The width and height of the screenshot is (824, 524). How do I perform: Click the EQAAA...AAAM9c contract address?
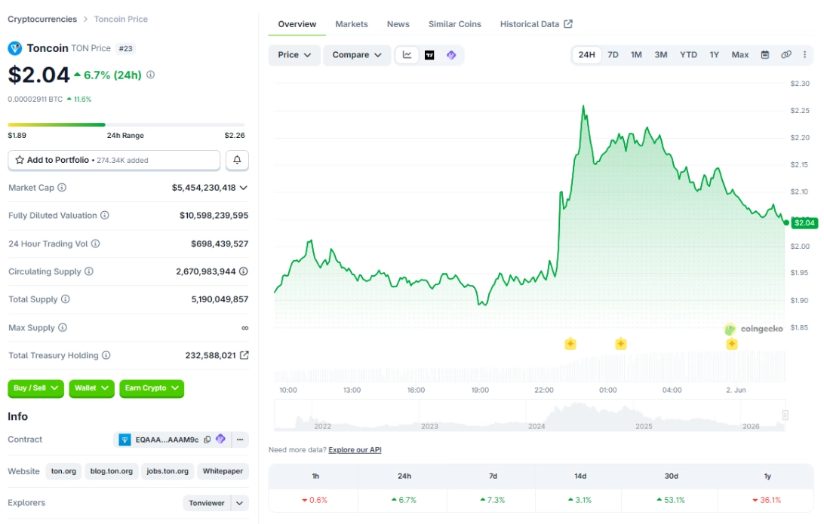(x=167, y=440)
